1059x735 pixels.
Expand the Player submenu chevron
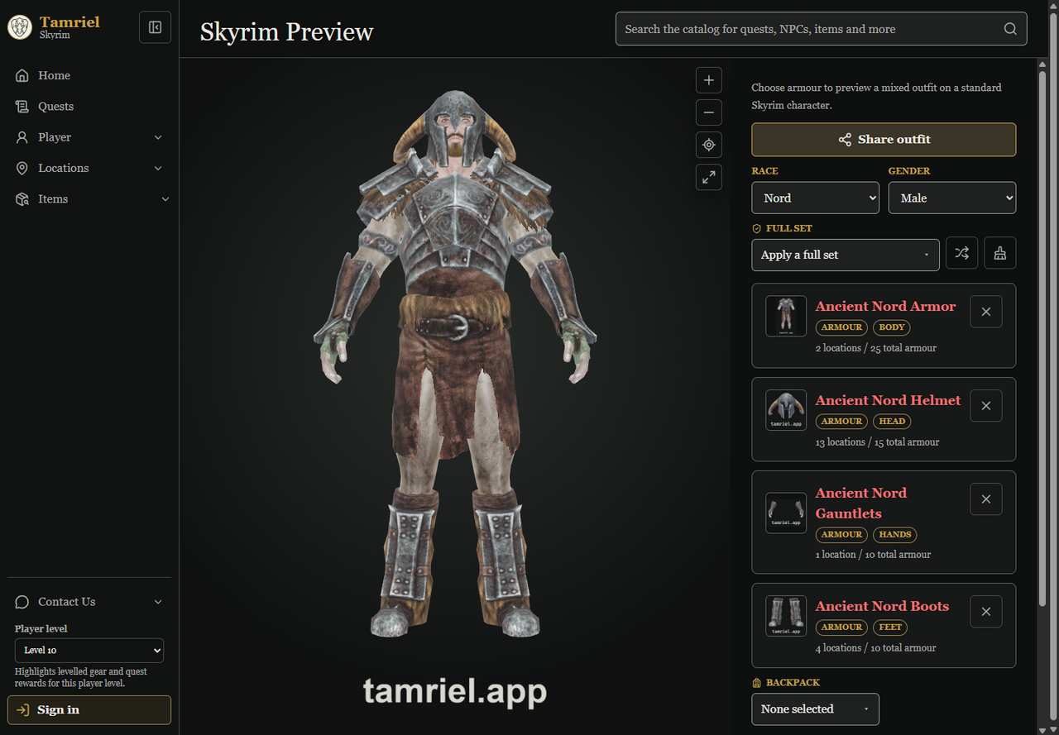(159, 137)
